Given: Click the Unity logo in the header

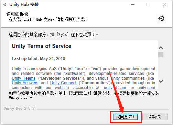Looking at the screenshot, I should point(161,18).
